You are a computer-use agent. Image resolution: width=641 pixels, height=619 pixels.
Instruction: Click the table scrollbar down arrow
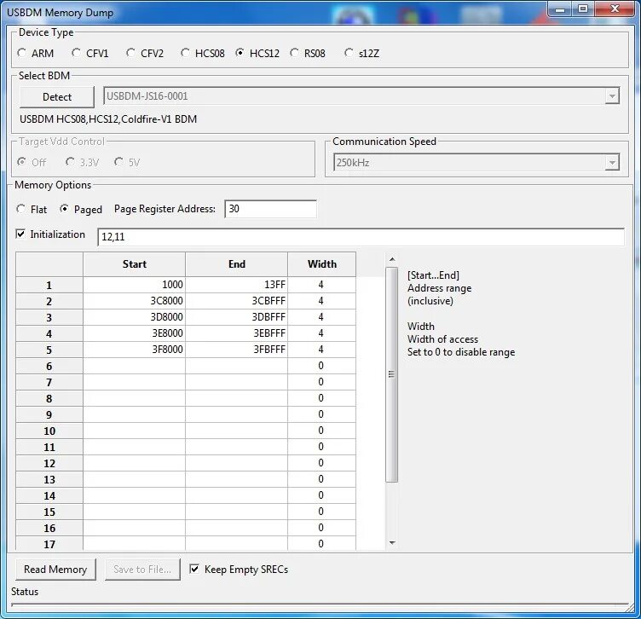392,543
